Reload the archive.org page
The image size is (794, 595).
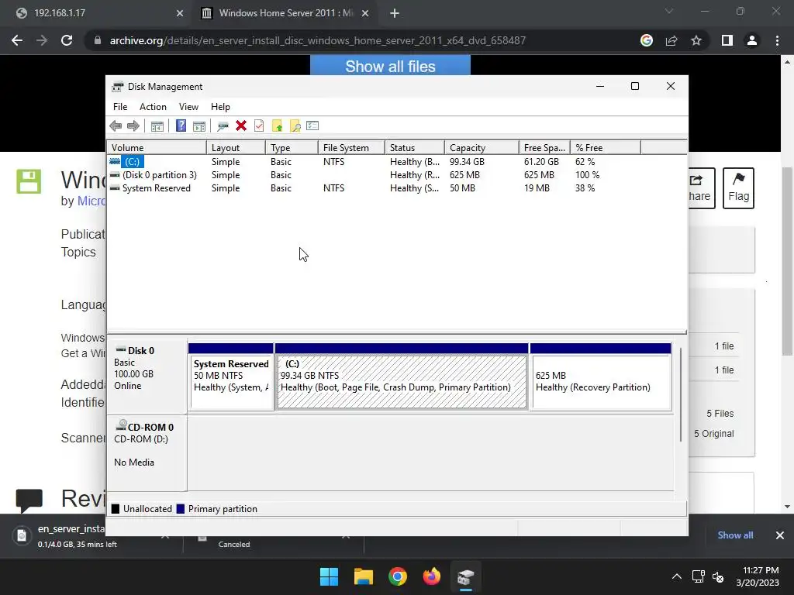67,40
